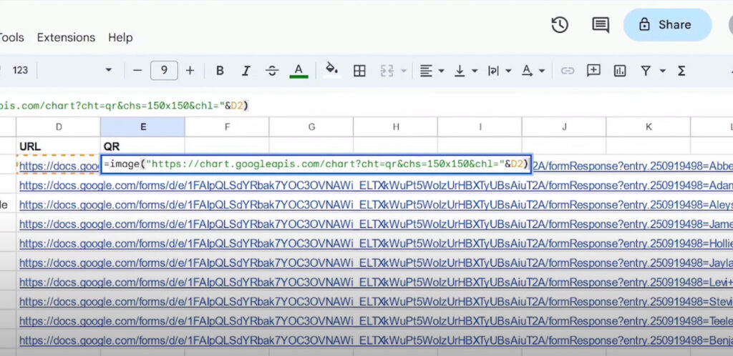
Task: Expand vertical align dropdown arrow
Action: click(x=475, y=71)
